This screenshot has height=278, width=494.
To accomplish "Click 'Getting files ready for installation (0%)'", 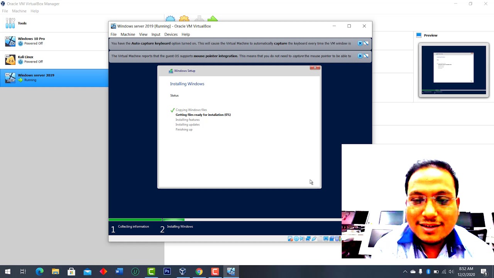I will pyautogui.click(x=203, y=115).
